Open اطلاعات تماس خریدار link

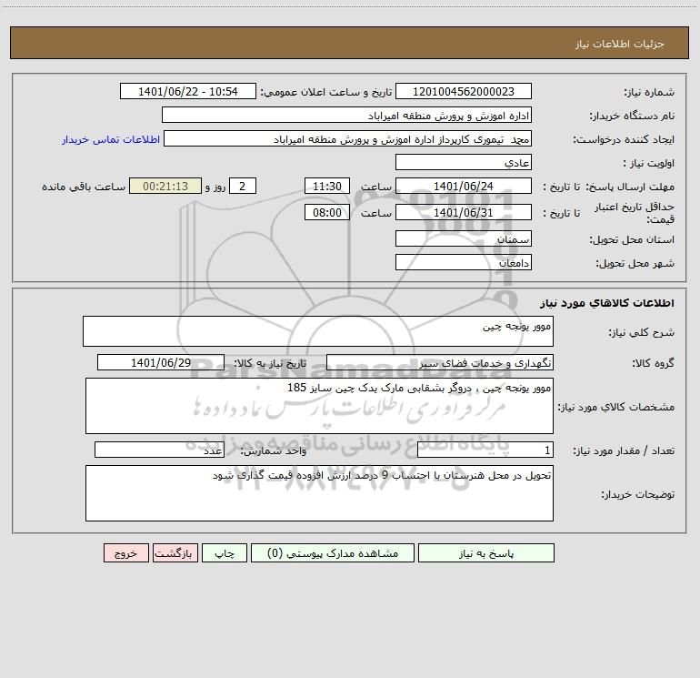(x=111, y=139)
